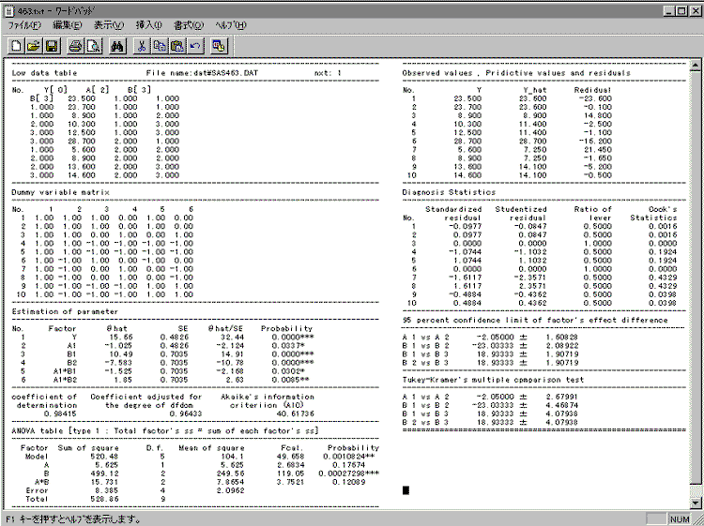
Task: Cut selection with the scissors icon
Action: click(x=143, y=45)
